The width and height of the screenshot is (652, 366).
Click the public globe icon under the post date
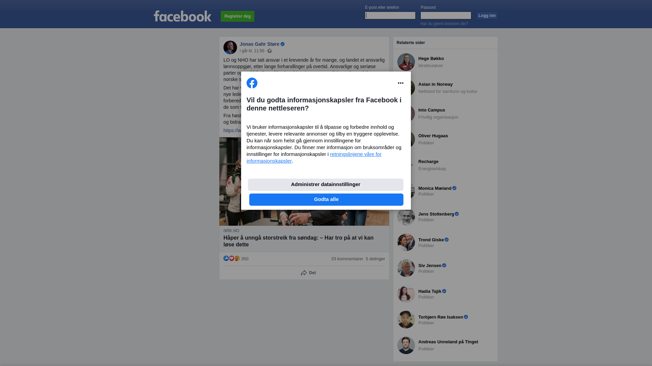point(270,51)
